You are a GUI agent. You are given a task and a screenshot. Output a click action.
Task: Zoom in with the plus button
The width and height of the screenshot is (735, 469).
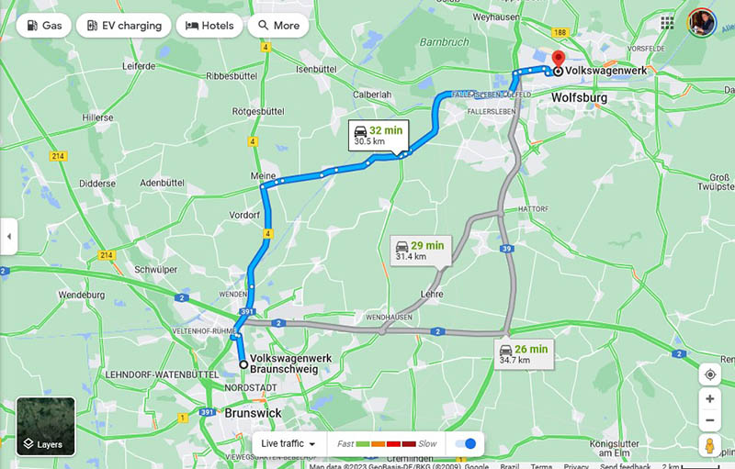click(x=709, y=399)
